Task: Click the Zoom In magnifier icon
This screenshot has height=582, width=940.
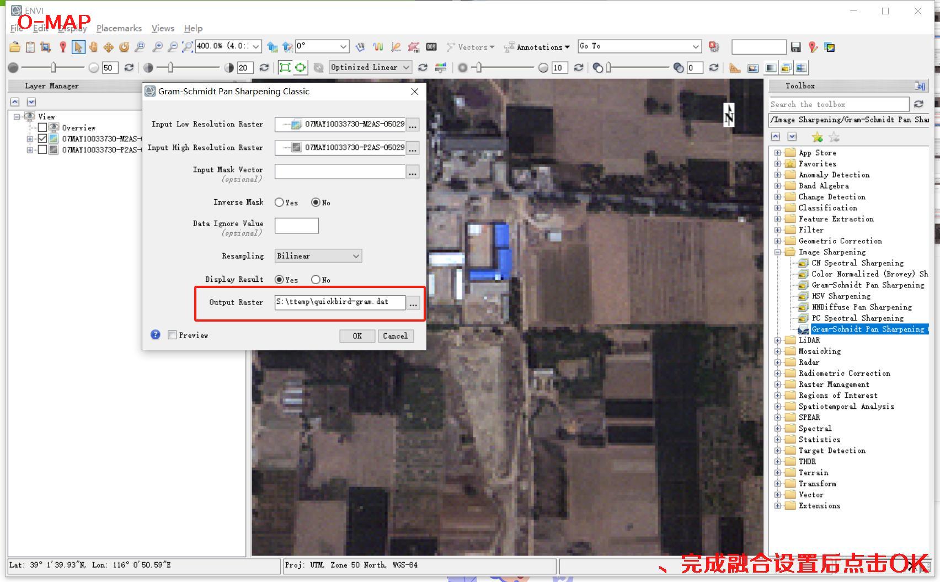Action: [158, 47]
